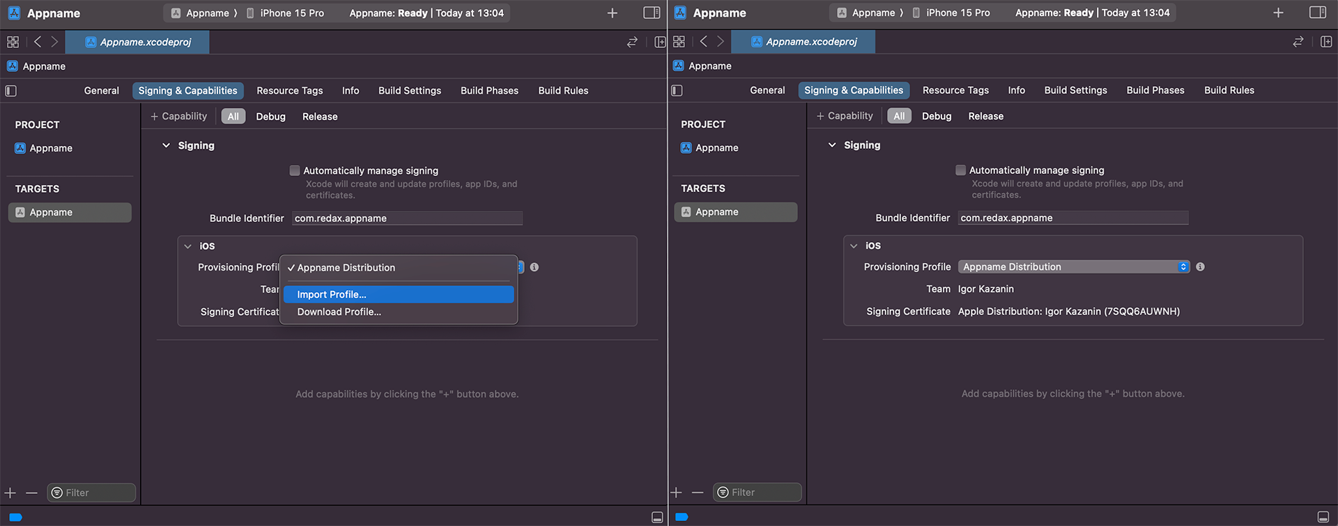Open the scheme selector Appname in left window toolbar
1338x526 pixels.
pos(201,13)
